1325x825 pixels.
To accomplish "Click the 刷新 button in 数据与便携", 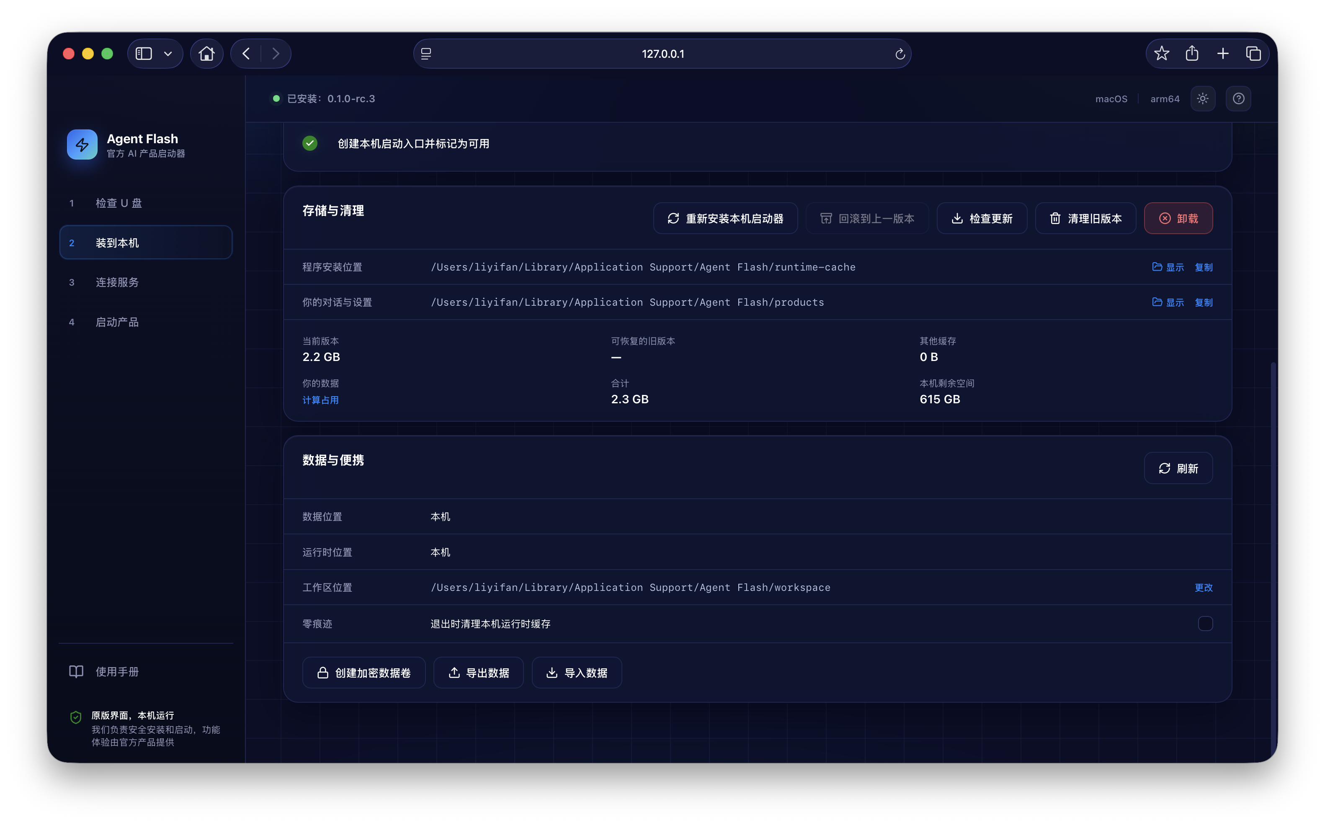I will [1178, 468].
